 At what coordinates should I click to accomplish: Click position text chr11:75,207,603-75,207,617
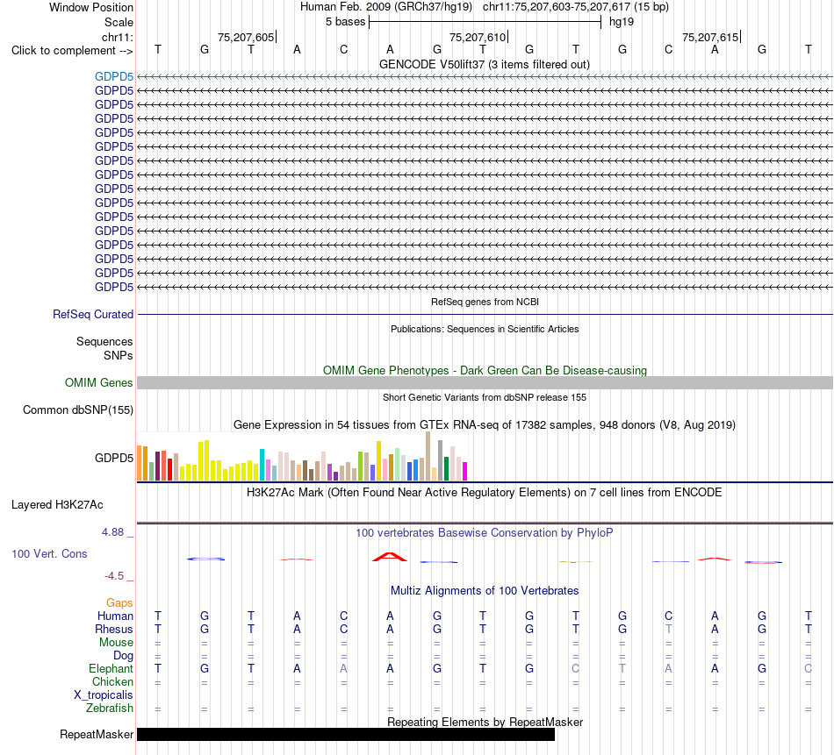(557, 7)
